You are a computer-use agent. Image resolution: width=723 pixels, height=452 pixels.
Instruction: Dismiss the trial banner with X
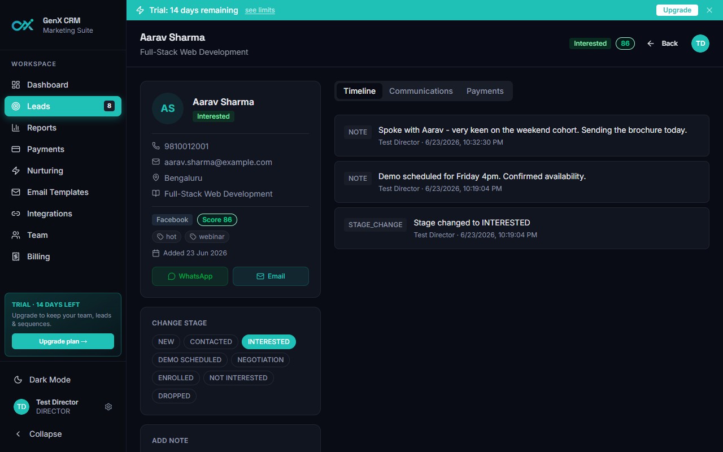709,10
